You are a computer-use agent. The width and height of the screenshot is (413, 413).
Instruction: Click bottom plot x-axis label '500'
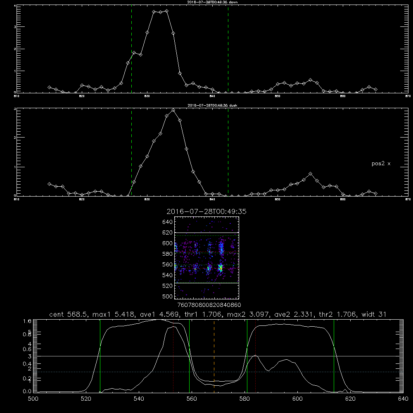coord(33,399)
